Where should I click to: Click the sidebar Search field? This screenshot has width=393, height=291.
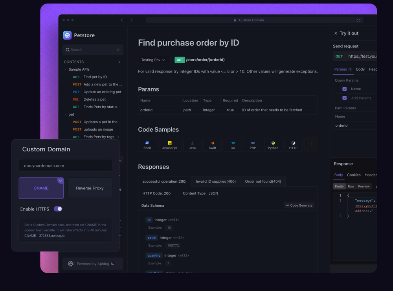click(93, 50)
